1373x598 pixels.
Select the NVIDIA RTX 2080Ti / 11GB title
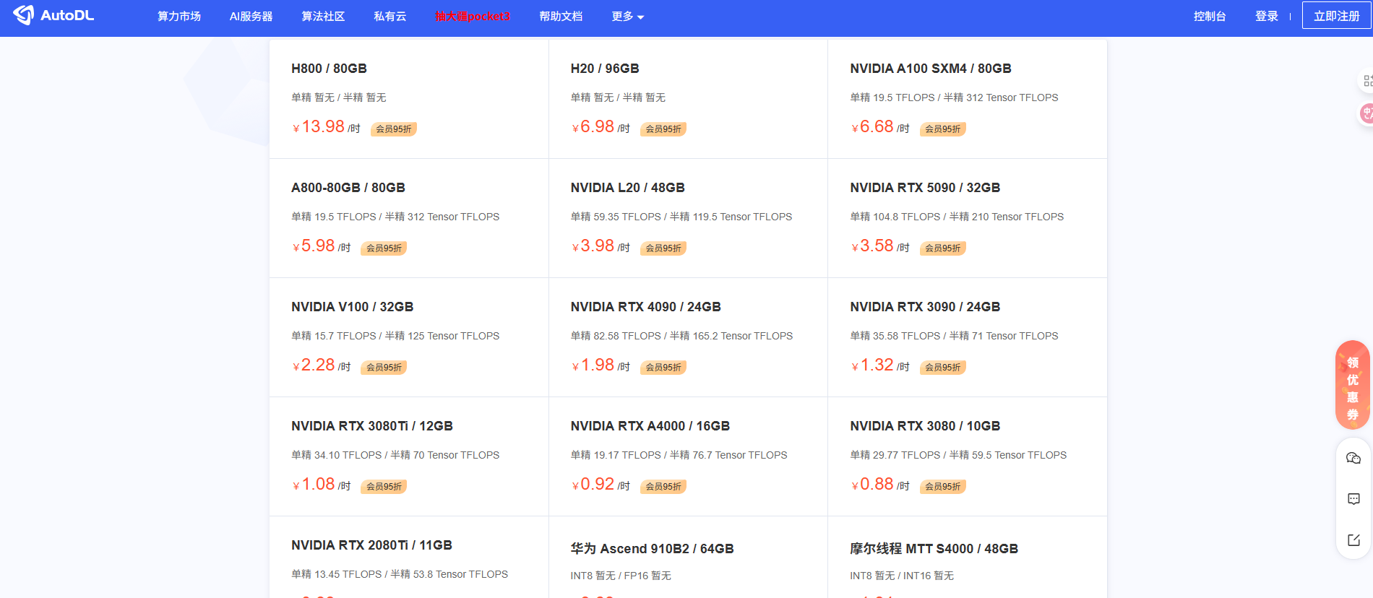click(371, 545)
